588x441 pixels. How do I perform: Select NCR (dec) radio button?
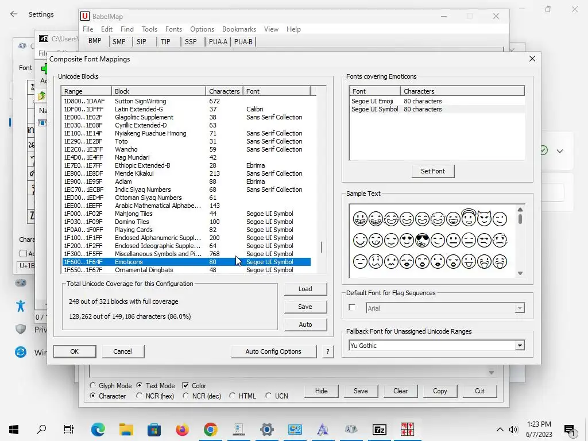tap(185, 396)
